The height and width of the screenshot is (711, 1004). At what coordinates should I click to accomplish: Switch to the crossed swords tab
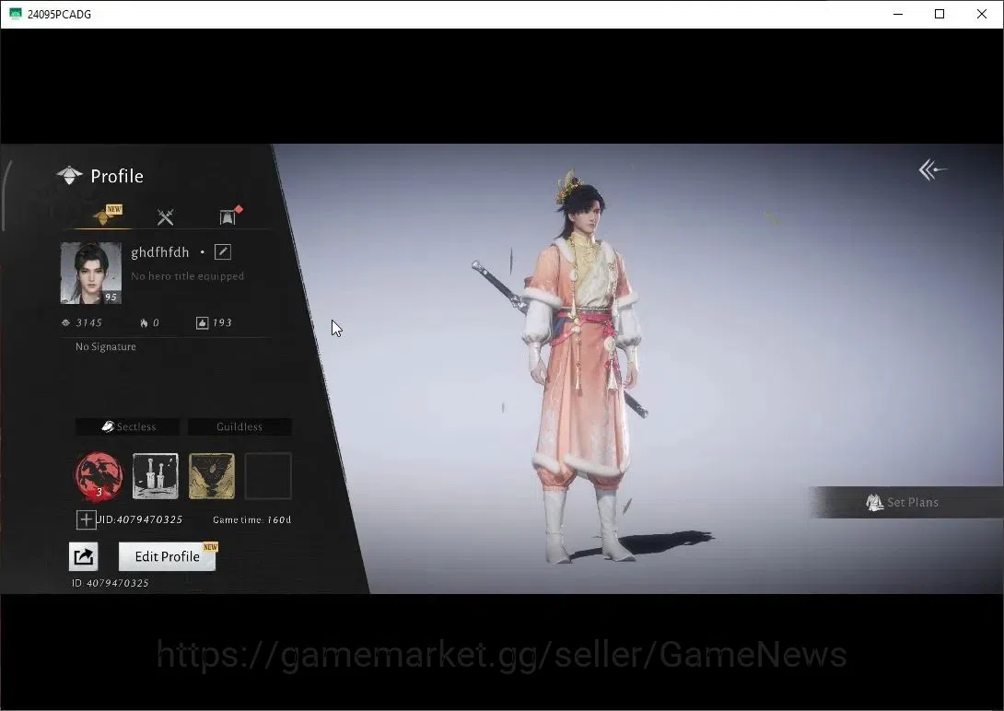(x=166, y=217)
